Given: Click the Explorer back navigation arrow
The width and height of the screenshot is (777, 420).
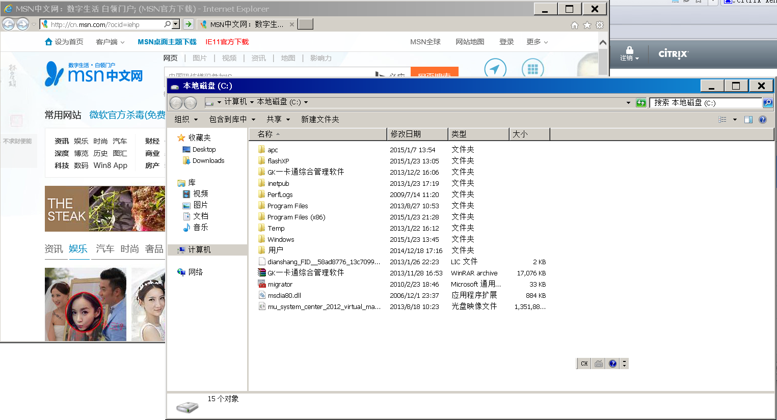Looking at the screenshot, I should [x=176, y=103].
